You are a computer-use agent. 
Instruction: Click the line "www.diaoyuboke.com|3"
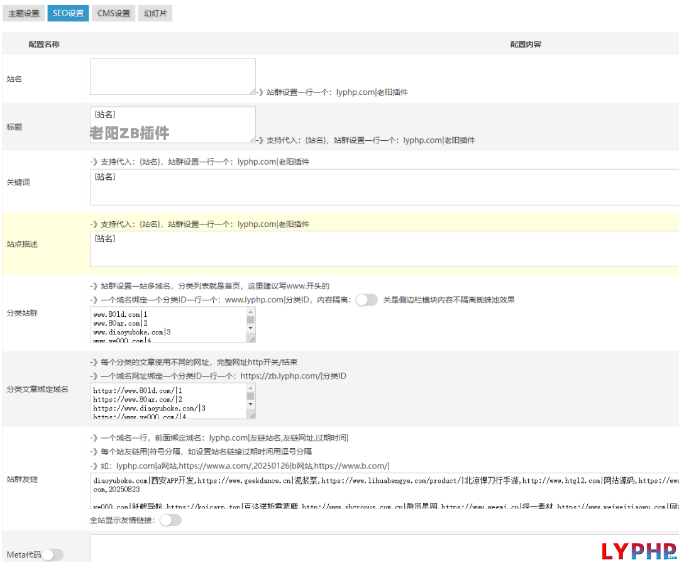point(132,332)
